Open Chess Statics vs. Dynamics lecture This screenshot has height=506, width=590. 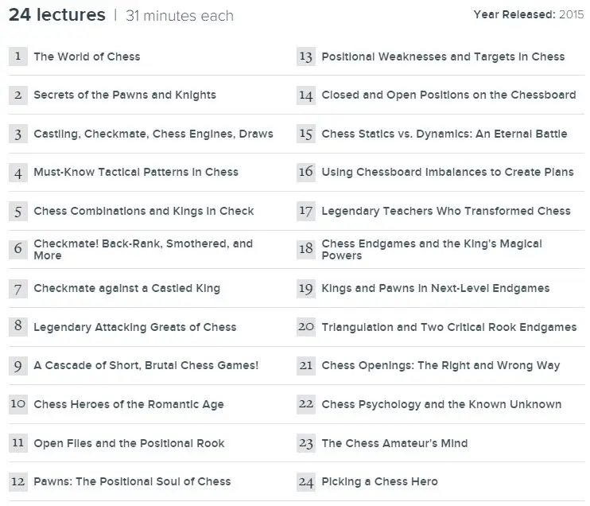(444, 134)
